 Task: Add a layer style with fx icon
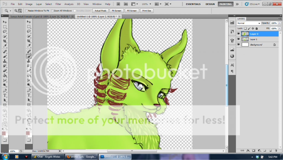pyautogui.click(x=248, y=151)
